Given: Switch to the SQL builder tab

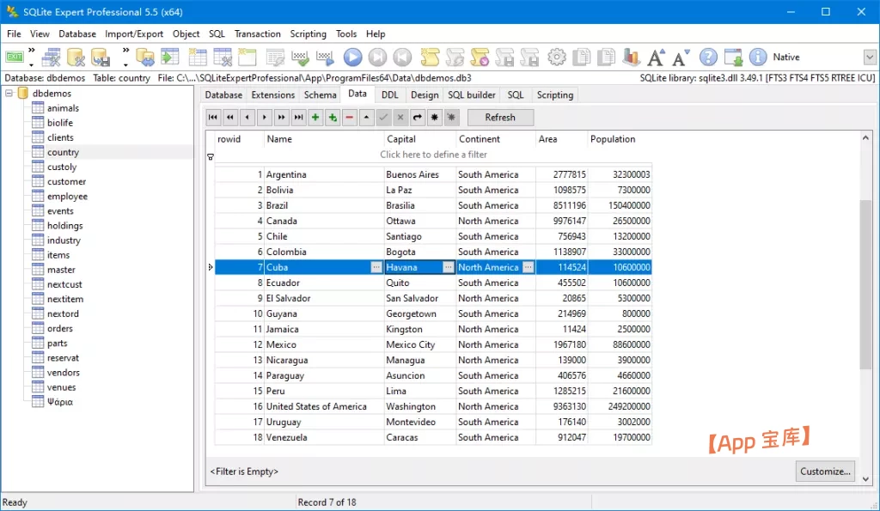Looking at the screenshot, I should tap(471, 95).
